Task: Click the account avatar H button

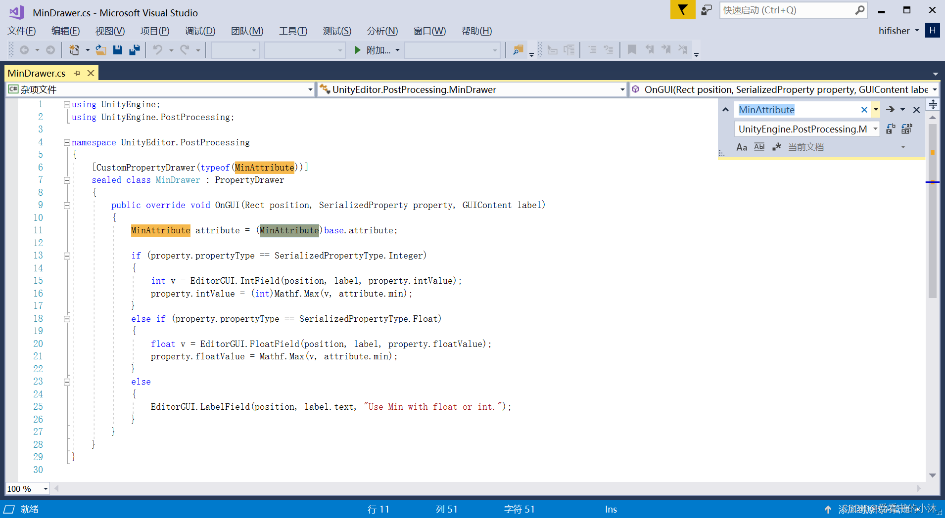Action: point(932,31)
